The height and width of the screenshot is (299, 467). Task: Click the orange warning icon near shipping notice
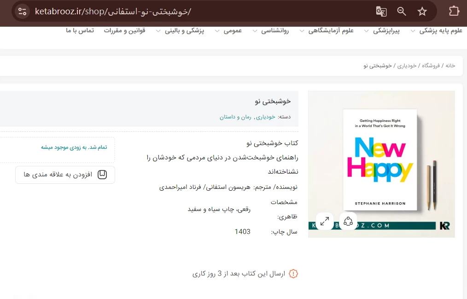pyautogui.click(x=293, y=274)
